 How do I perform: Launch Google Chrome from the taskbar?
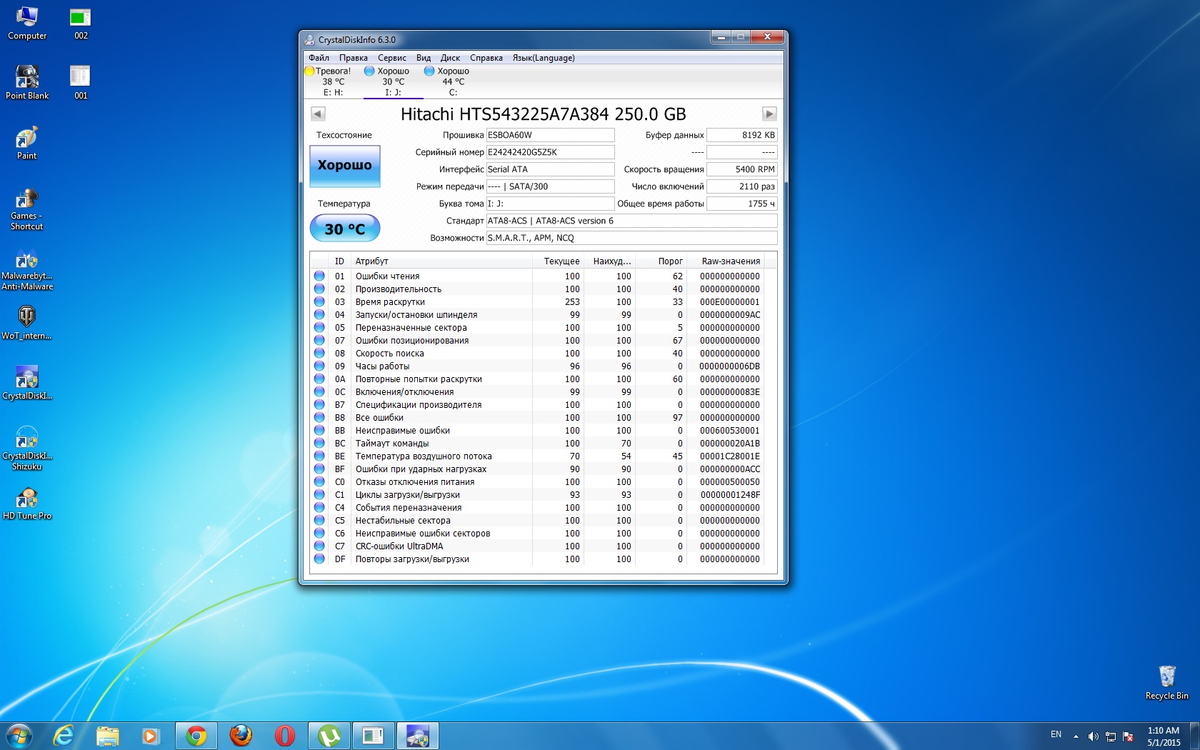point(196,735)
